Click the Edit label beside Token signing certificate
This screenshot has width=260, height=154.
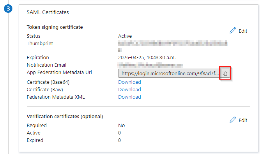pyautogui.click(x=243, y=31)
